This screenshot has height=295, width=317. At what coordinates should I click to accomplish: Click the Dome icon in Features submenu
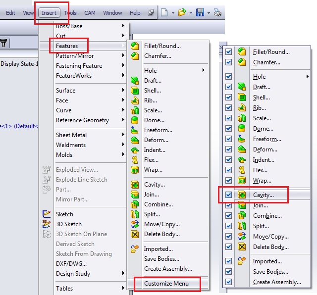pyautogui.click(x=135, y=120)
